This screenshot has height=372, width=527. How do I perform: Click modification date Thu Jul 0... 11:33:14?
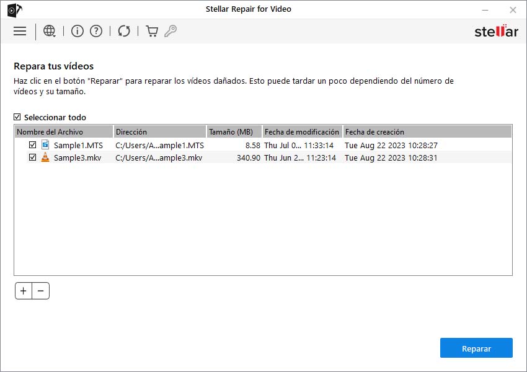click(299, 145)
